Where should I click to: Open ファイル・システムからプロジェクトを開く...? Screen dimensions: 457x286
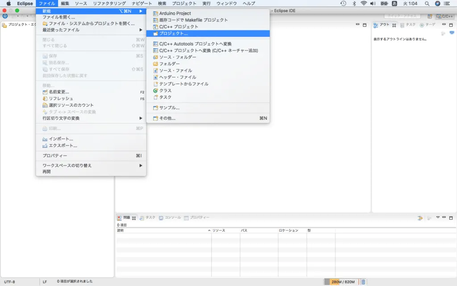tap(91, 24)
